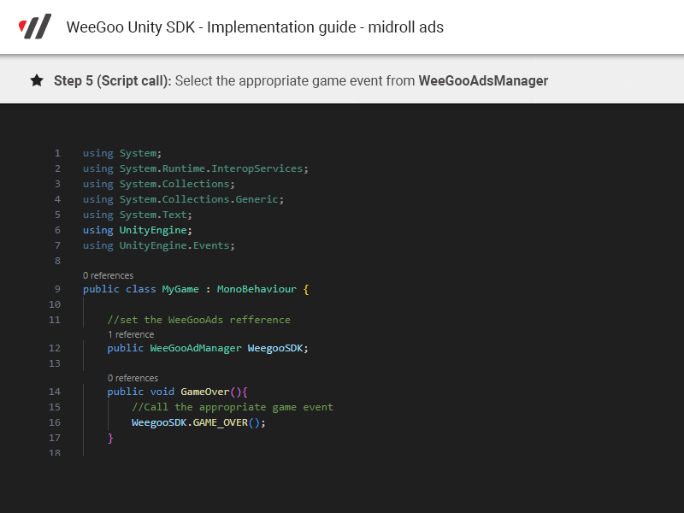Click the WeeGoo logo icon
Image resolution: width=684 pixels, height=513 pixels.
click(x=35, y=27)
